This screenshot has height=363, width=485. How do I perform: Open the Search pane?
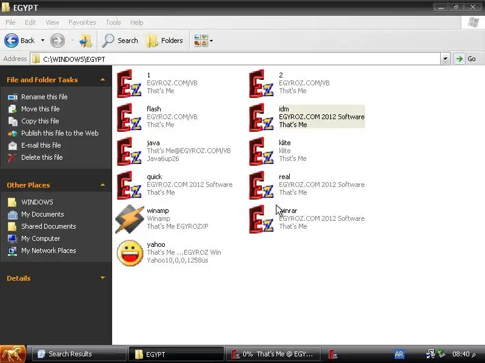pos(120,41)
